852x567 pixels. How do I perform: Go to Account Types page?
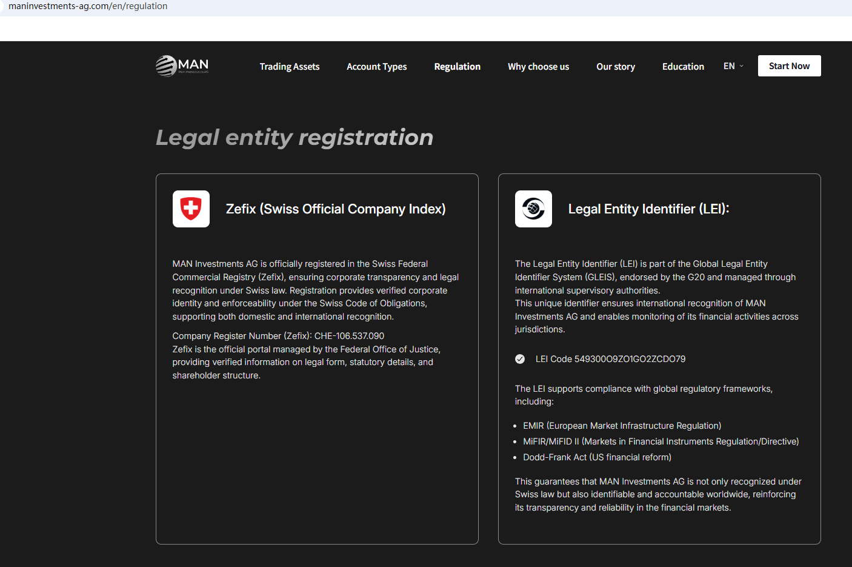tap(376, 67)
